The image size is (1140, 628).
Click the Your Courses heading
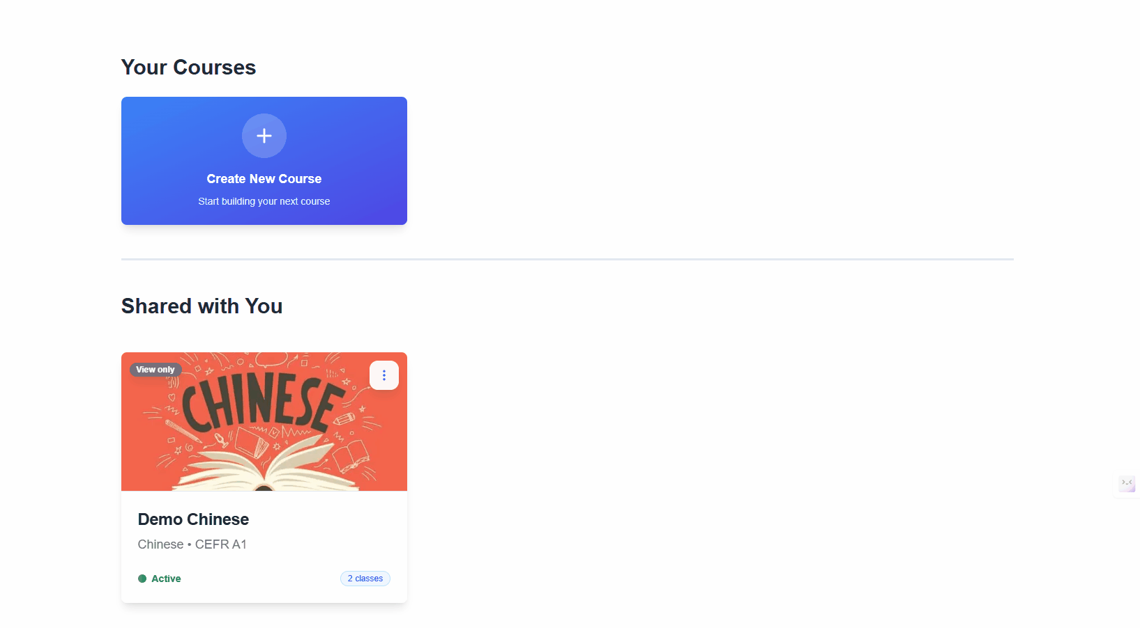188,68
